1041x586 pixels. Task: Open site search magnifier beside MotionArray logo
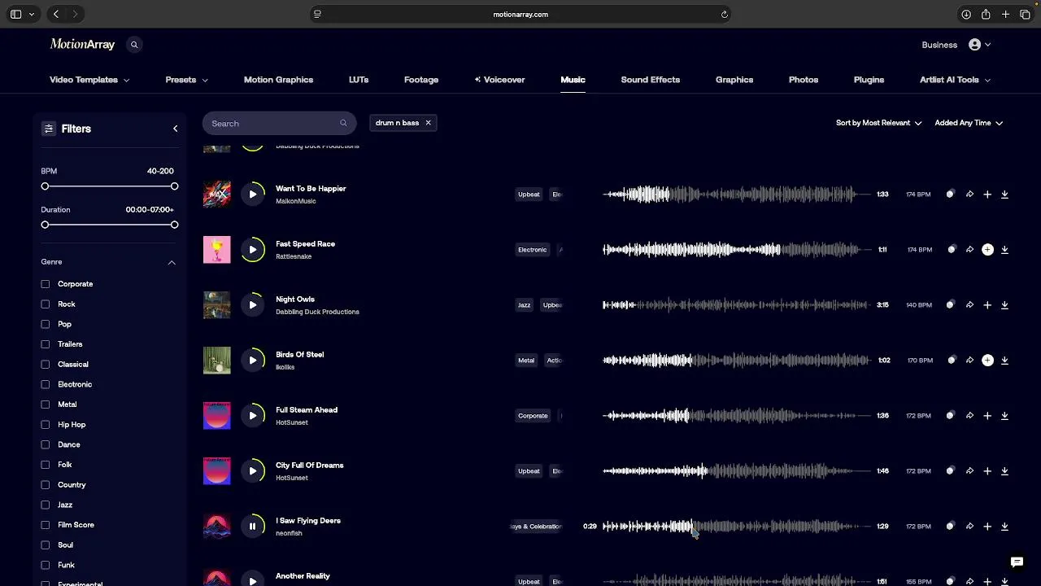point(134,45)
